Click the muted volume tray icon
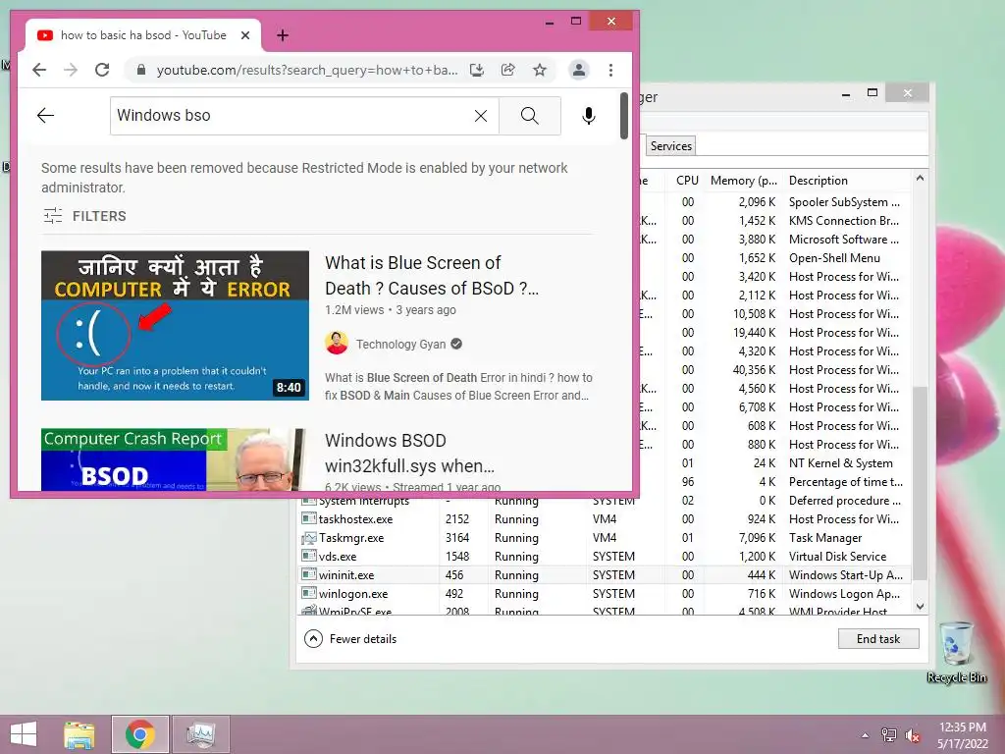The height and width of the screenshot is (754, 1005). point(913,735)
